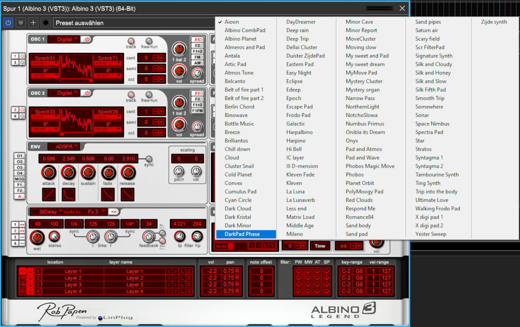The width and height of the screenshot is (520, 327).
Task: Toggle OSC 2 free-run switch
Action: point(149,94)
